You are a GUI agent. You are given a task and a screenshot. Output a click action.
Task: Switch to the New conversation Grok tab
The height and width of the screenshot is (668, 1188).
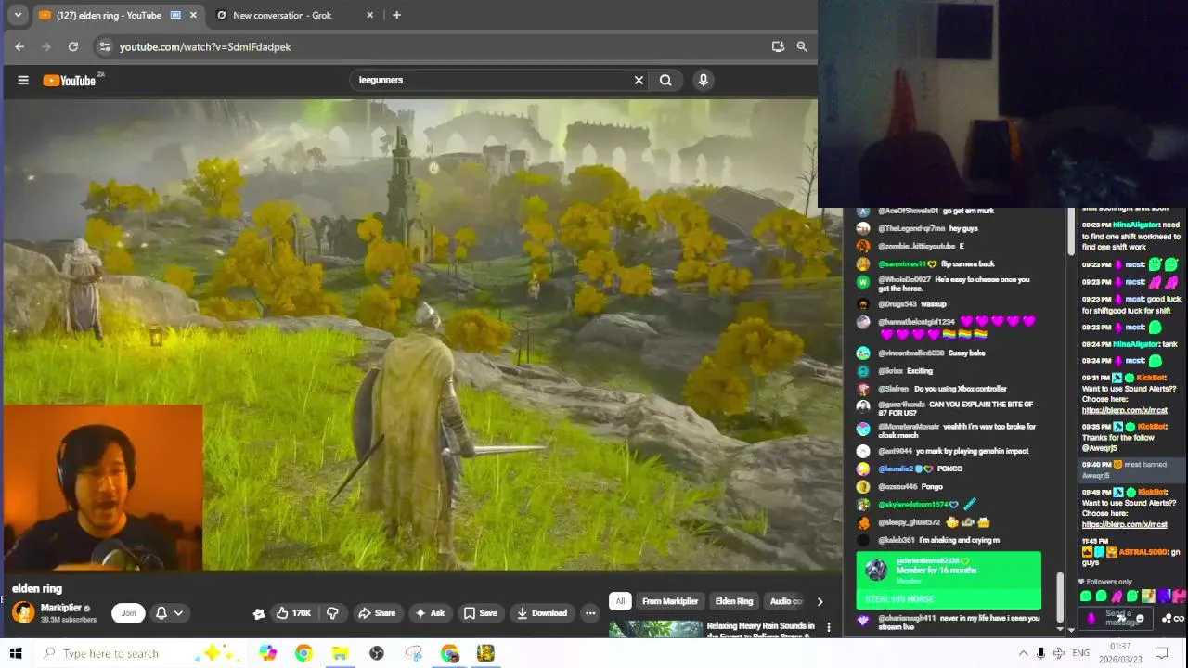click(282, 15)
